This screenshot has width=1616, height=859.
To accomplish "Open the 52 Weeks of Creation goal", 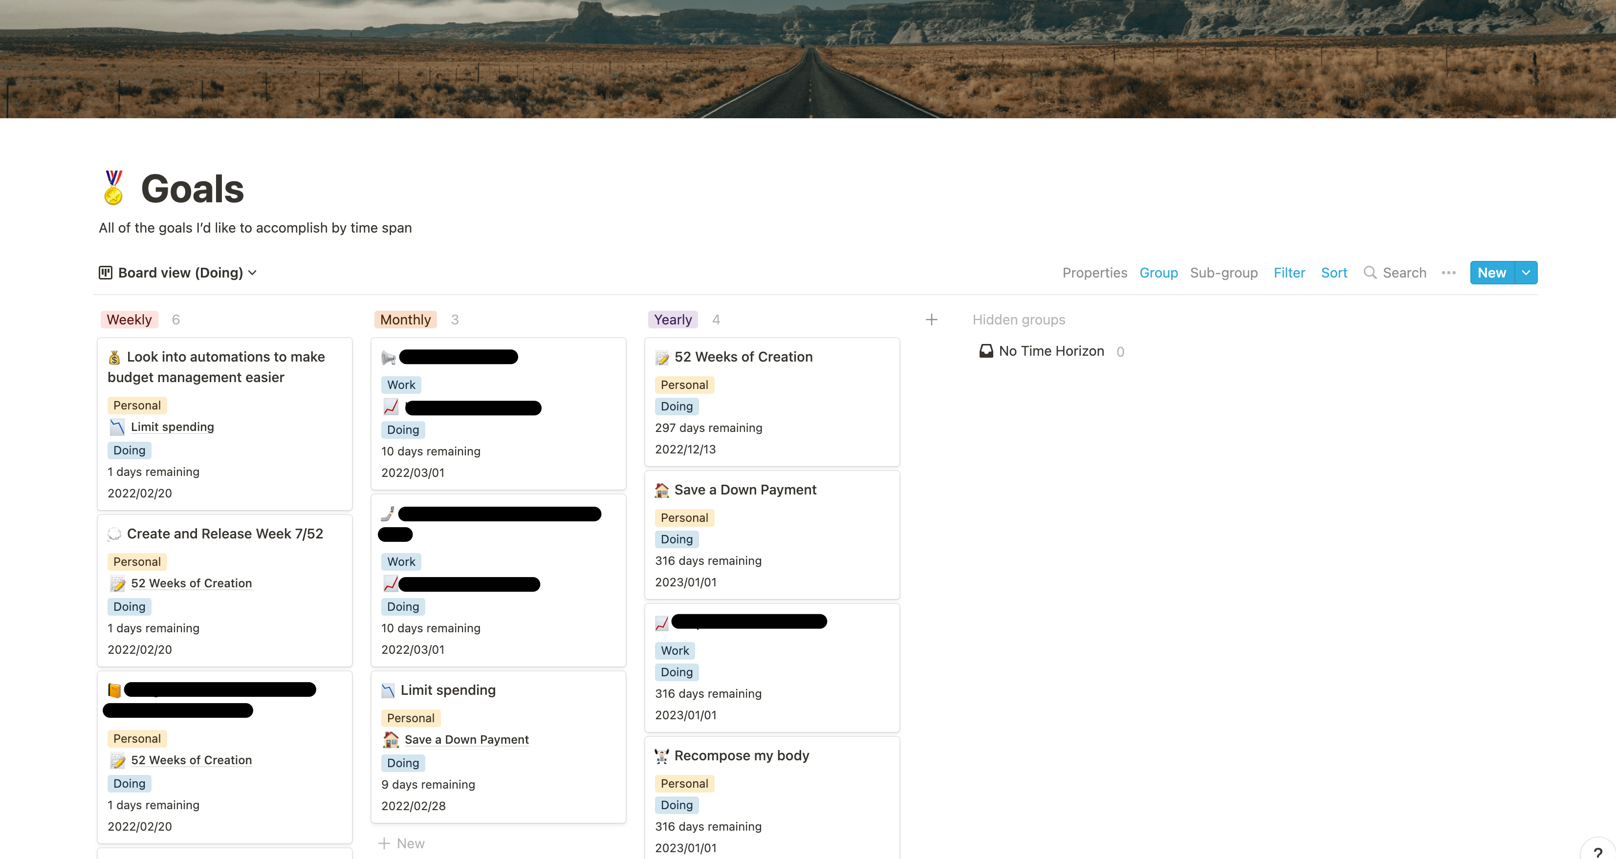I will 742,357.
